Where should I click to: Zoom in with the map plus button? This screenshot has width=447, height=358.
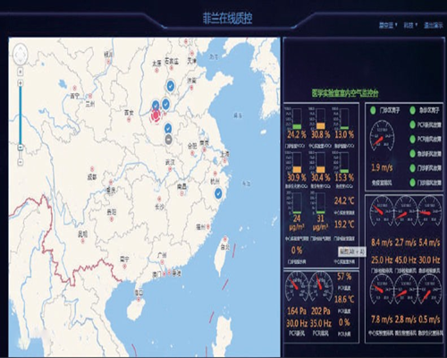21,83
